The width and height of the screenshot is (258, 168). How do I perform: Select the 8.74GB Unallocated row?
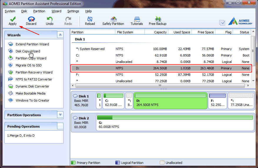pyautogui.click(x=161, y=62)
